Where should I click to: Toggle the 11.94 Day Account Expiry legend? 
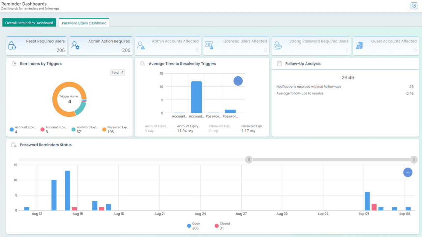(189, 128)
